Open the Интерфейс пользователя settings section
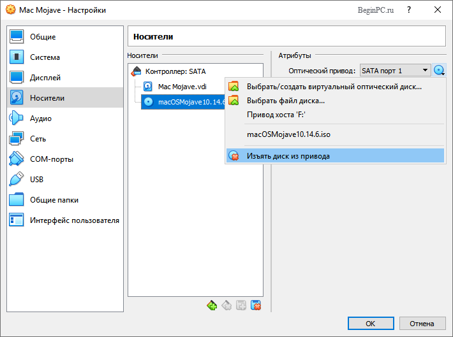The height and width of the screenshot is (337, 453). tap(65, 220)
